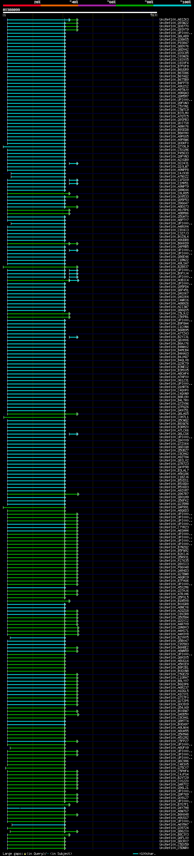194x856 pixels.
Task: Select hit label UniRef100_A8Q6D3
Action: (174, 510)
